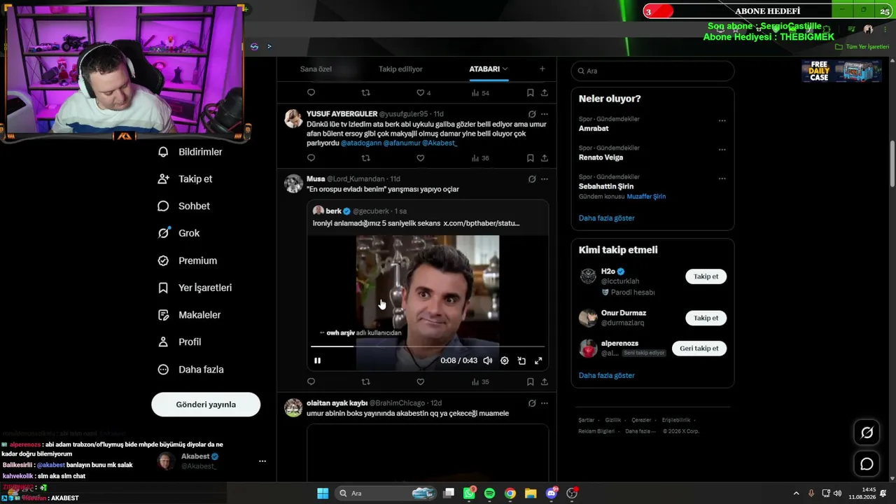The image size is (896, 504).
Task: Click the Grok icon on Musa's post
Action: coord(532,179)
